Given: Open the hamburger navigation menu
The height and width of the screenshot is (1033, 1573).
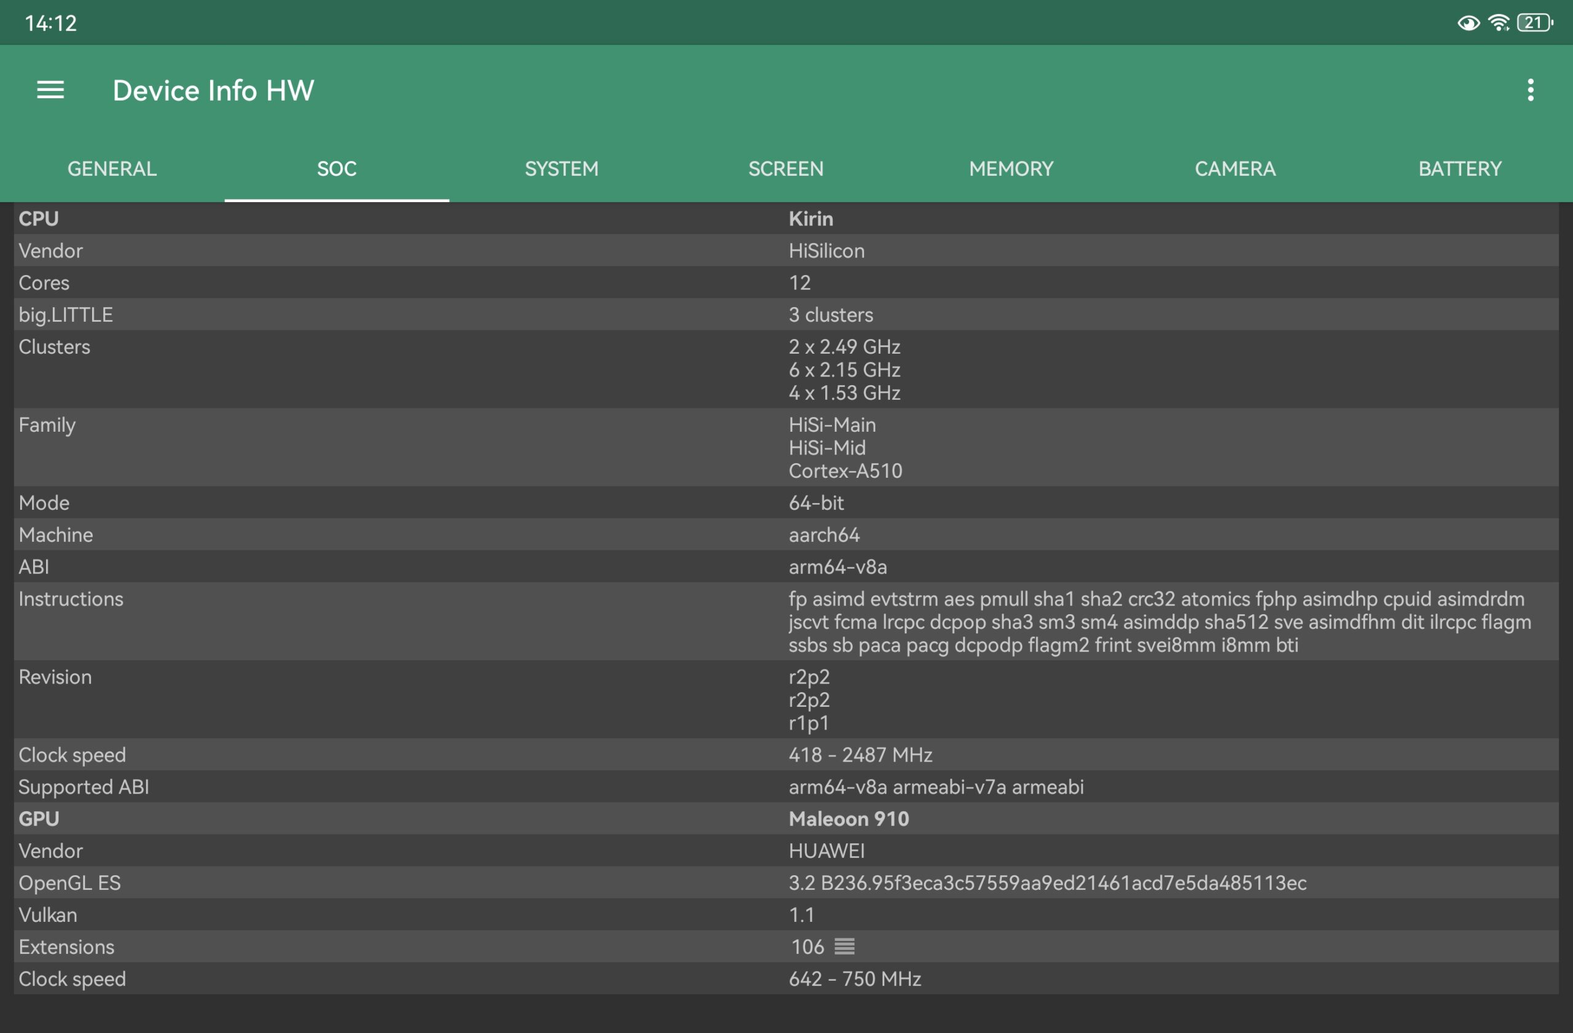Looking at the screenshot, I should (x=50, y=90).
